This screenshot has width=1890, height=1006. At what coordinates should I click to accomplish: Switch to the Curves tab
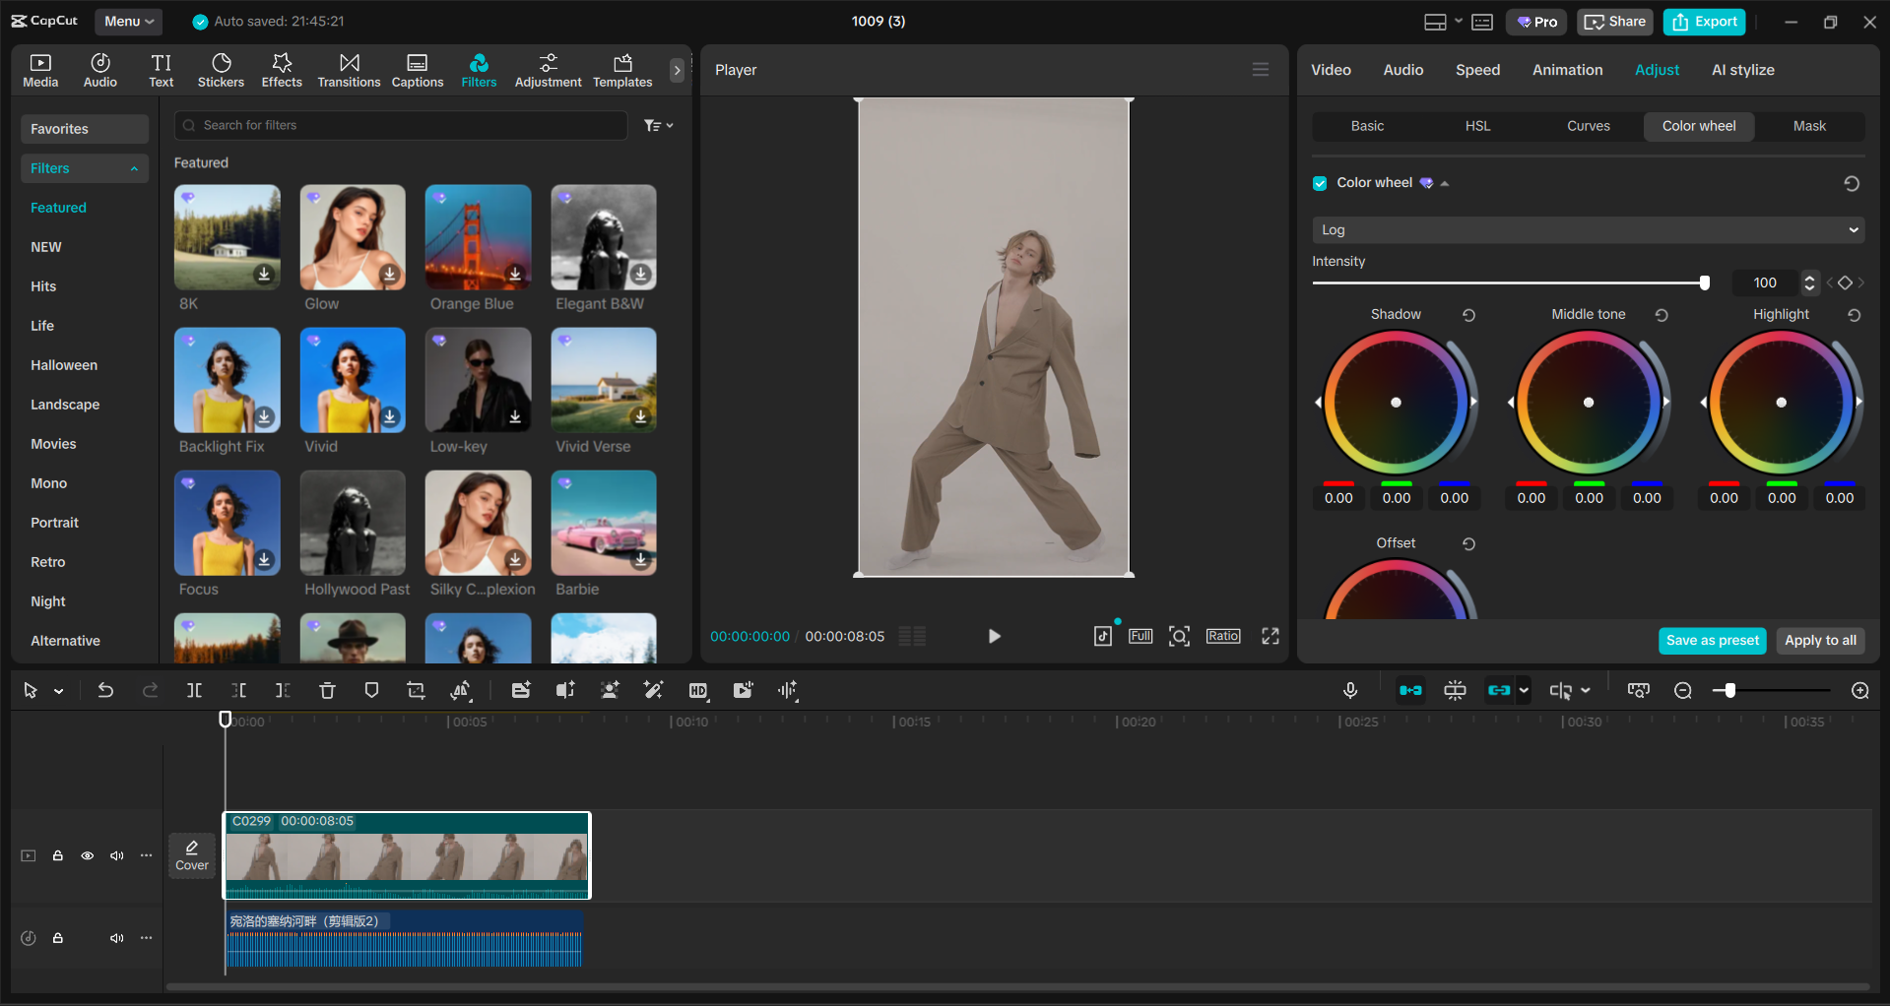[1588, 126]
